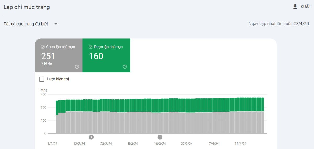Click the annotation marker near 16/3/24
314x149 pixels.
click(160, 137)
